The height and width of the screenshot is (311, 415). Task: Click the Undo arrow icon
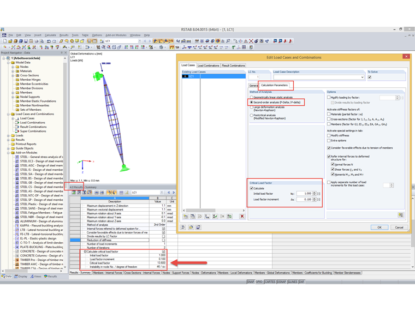49,41
